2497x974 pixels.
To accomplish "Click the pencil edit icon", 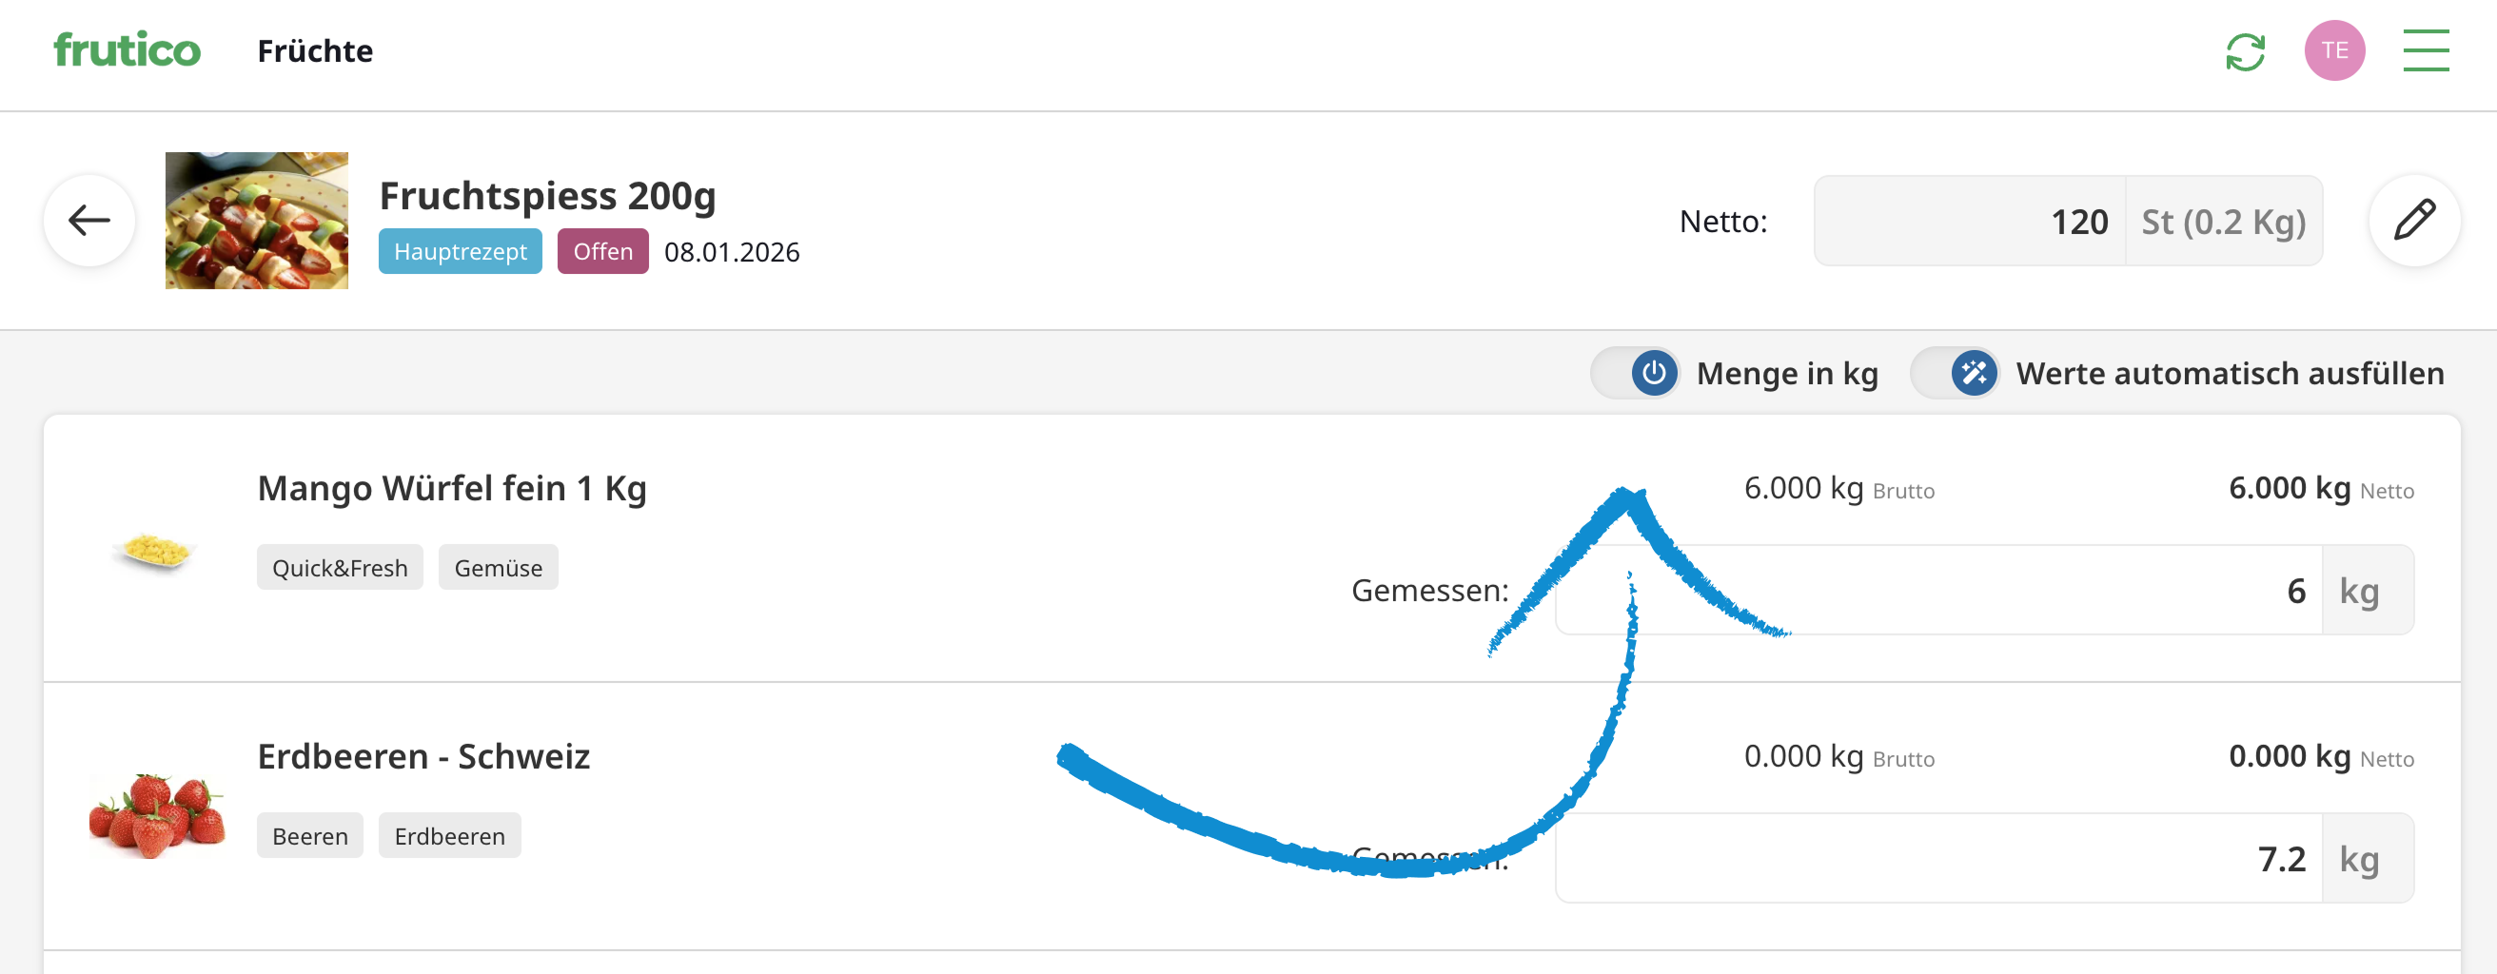I will pos(2413,221).
